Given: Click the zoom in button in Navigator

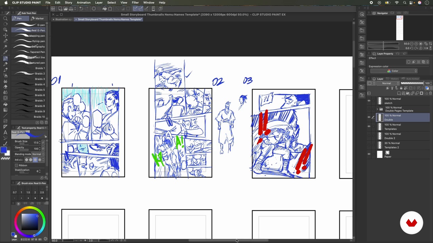Looking at the screenshot, I should point(417,44).
